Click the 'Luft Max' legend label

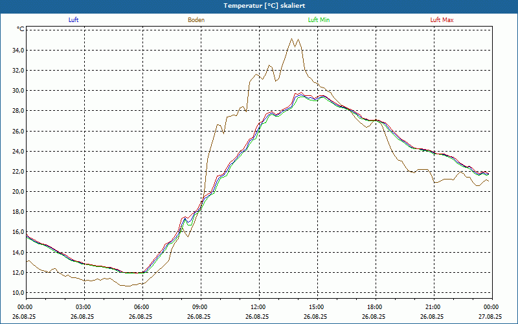[442, 20]
